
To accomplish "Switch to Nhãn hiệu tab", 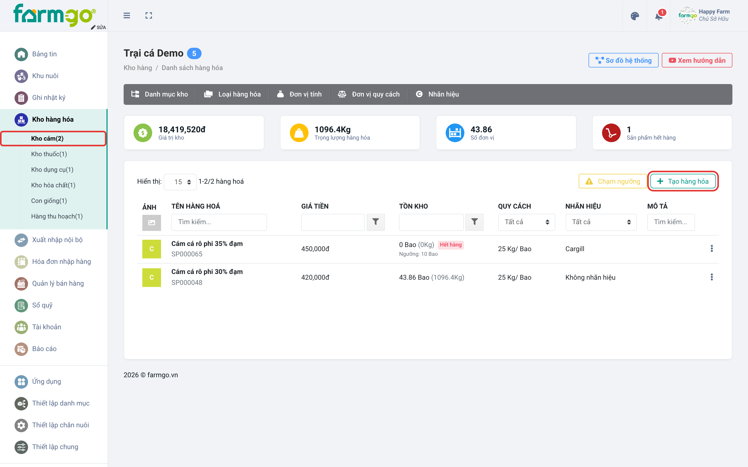I will (437, 94).
